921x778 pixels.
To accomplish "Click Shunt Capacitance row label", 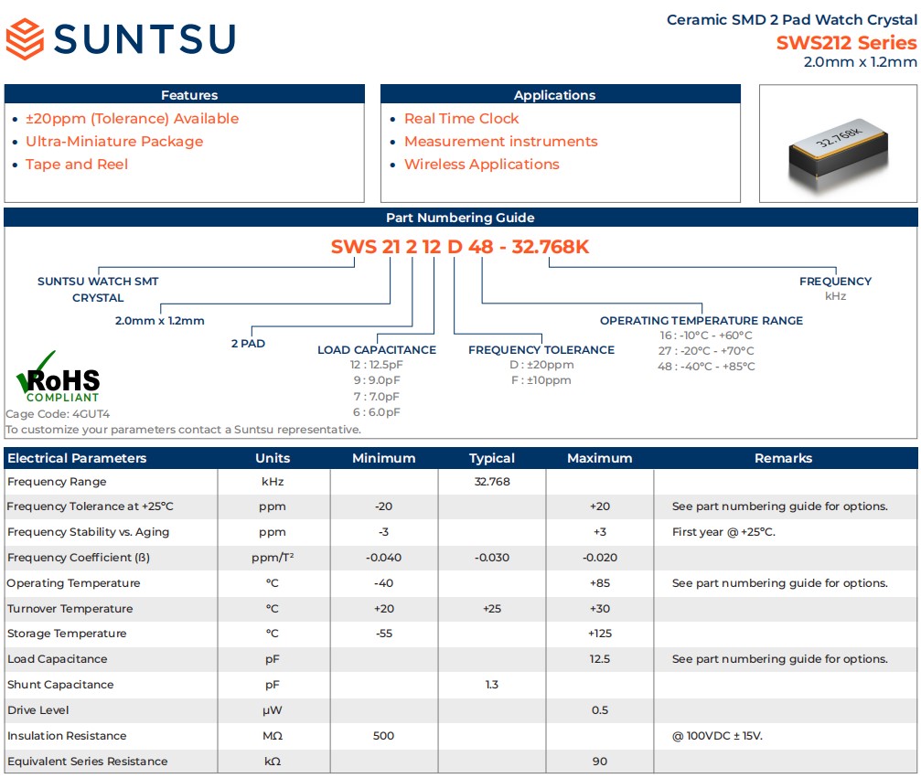I will [60, 685].
